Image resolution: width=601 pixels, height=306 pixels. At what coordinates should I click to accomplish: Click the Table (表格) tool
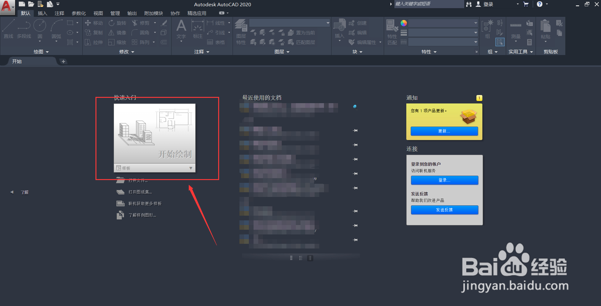coord(216,42)
